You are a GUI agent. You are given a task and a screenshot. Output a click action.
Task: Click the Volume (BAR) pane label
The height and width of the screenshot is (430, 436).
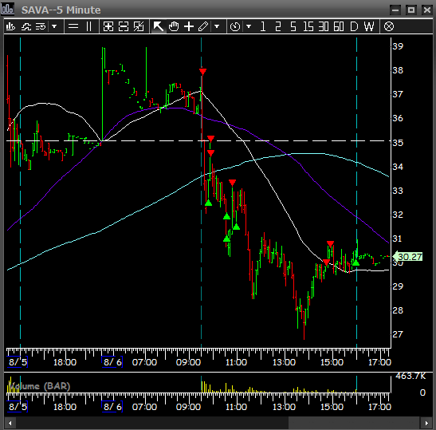click(x=39, y=386)
